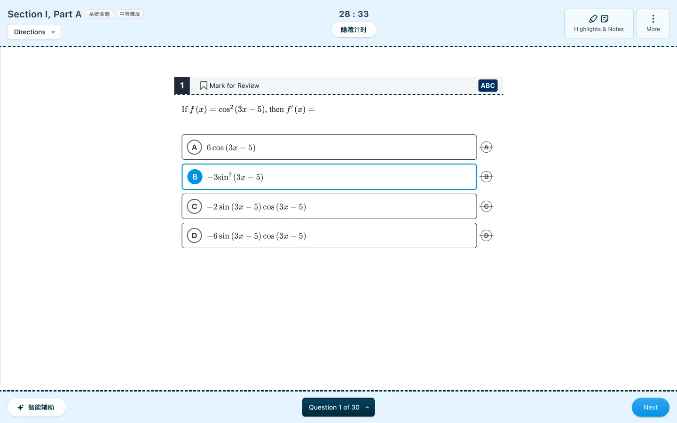Open the Highlights & Notes tool
The width and height of the screenshot is (677, 423).
pyautogui.click(x=598, y=23)
